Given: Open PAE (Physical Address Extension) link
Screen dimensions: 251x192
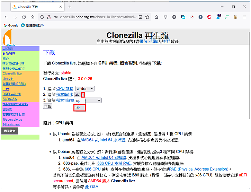Looking at the screenshot, I should (199, 169).
